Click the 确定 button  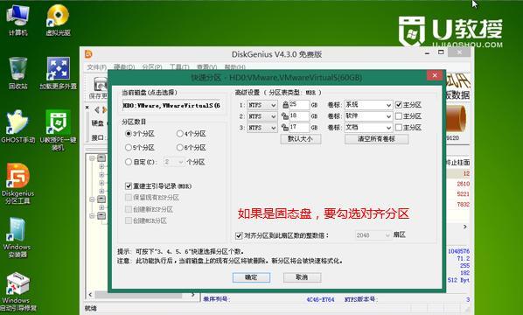251,277
